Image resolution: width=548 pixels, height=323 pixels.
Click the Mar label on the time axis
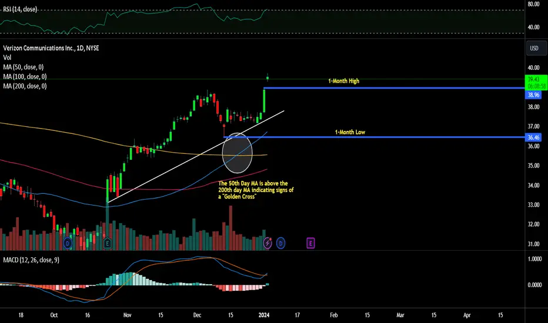pos(400,315)
